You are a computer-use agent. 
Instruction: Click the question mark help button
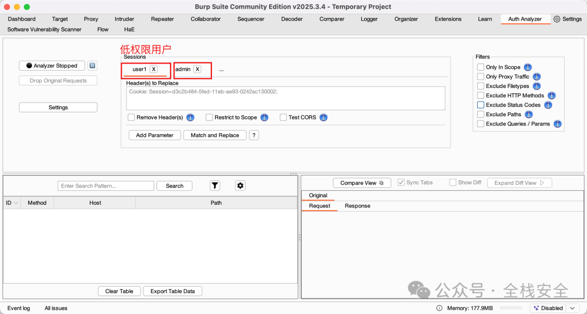pyautogui.click(x=254, y=135)
